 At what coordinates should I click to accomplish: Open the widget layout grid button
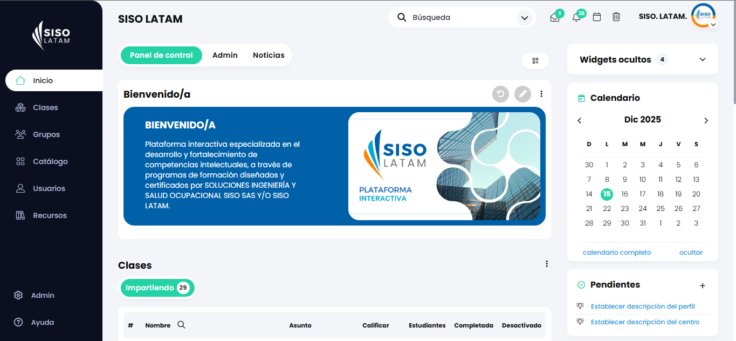point(535,61)
